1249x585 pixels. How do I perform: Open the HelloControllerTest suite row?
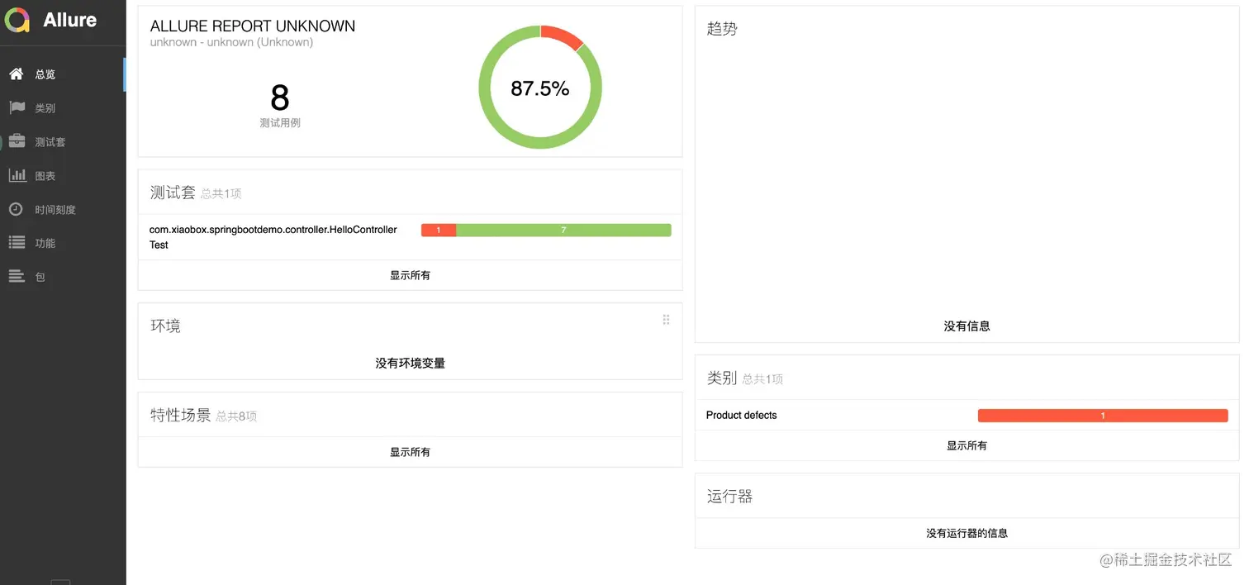pyautogui.click(x=410, y=237)
